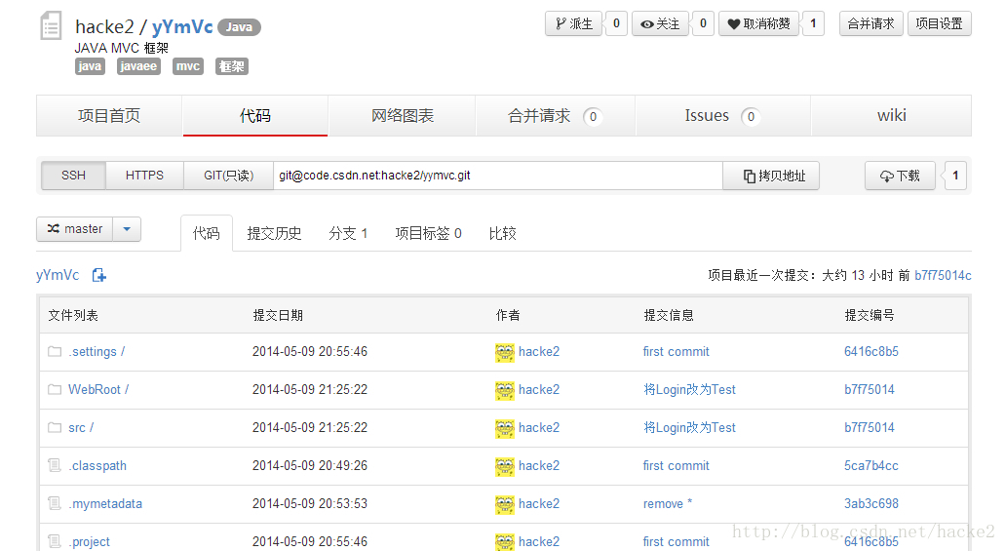Select the HTTPS protocol option
Screen dimensions: 1006x551
[x=144, y=176]
